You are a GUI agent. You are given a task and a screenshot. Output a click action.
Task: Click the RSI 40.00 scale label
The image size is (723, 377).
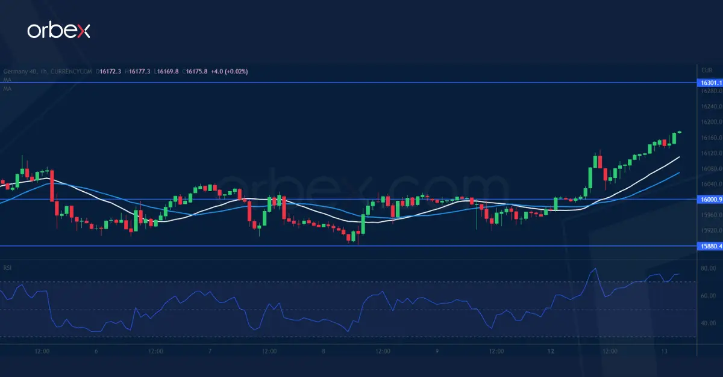click(709, 323)
